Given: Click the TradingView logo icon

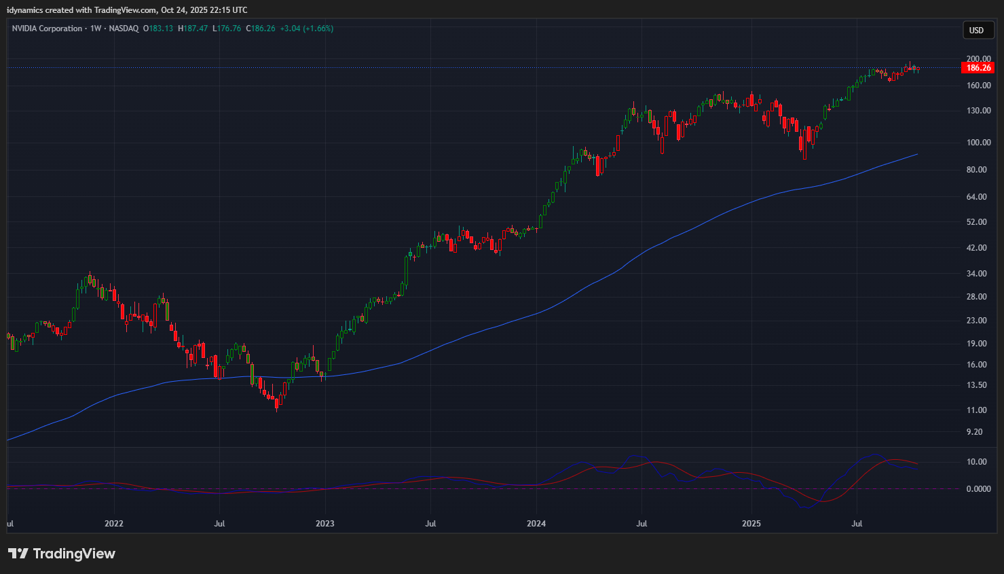Looking at the screenshot, I should coord(18,554).
